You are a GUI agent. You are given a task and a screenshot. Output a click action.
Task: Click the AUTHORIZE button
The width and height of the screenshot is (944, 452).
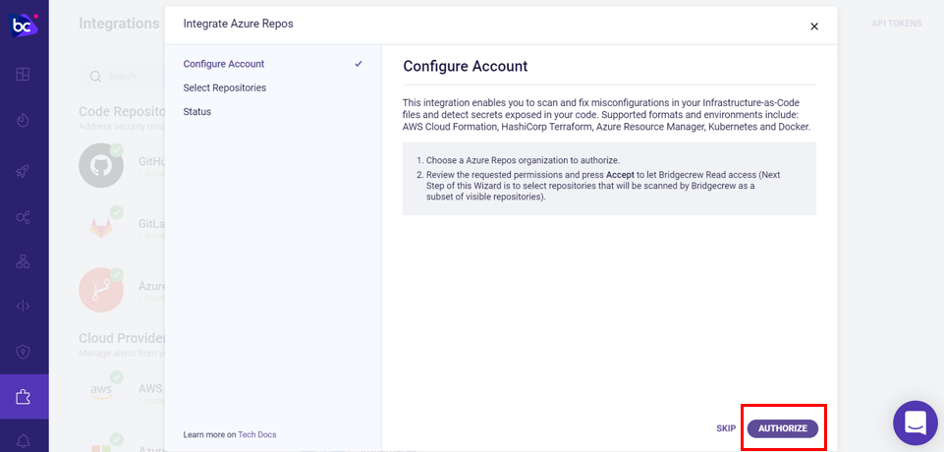coord(783,428)
